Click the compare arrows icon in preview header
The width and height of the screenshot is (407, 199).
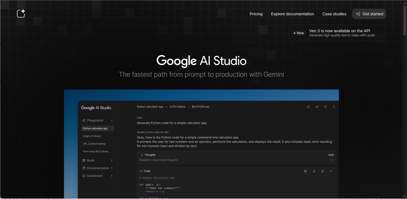317,107
